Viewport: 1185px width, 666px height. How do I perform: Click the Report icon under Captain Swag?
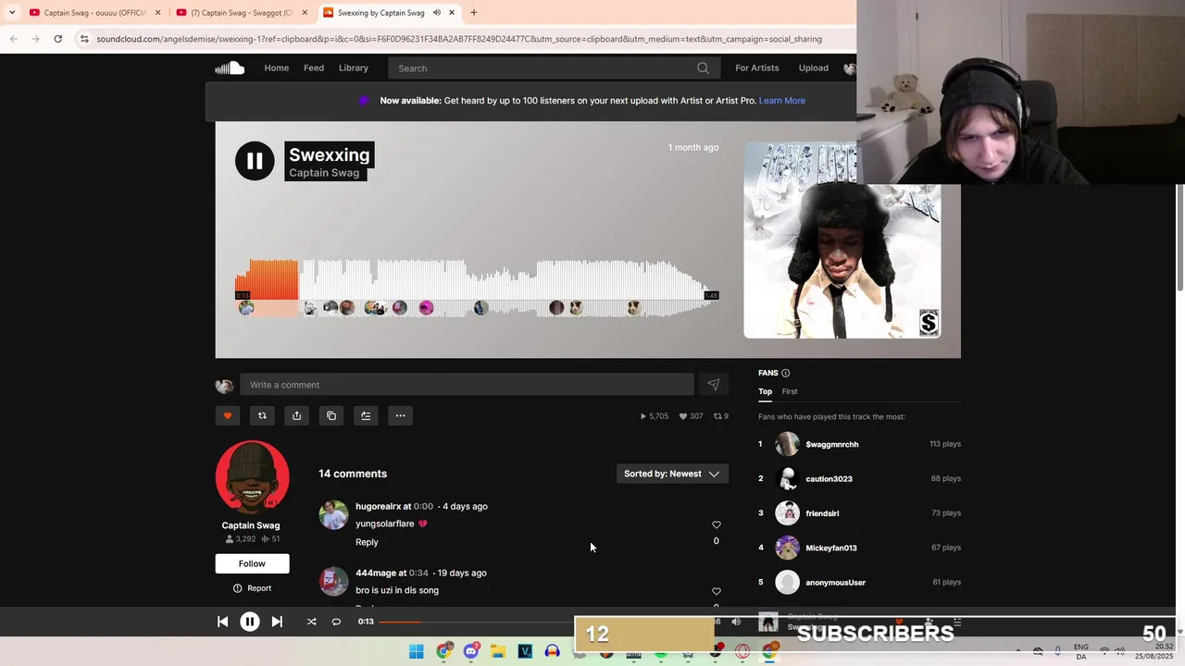pos(237,588)
